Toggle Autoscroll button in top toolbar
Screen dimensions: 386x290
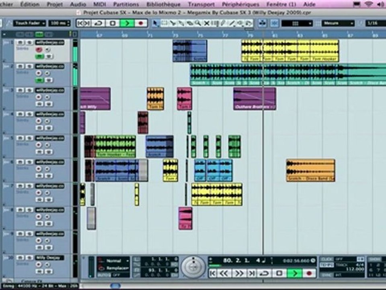coord(263,23)
